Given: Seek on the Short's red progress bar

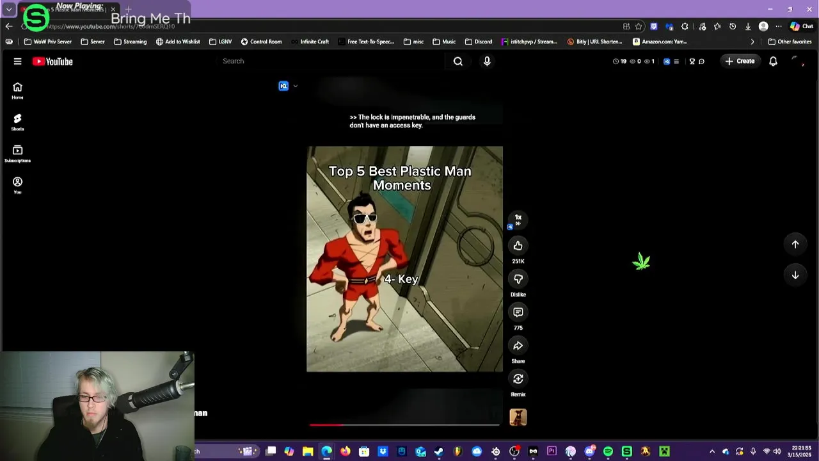Looking at the screenshot, I should pyautogui.click(x=404, y=425).
